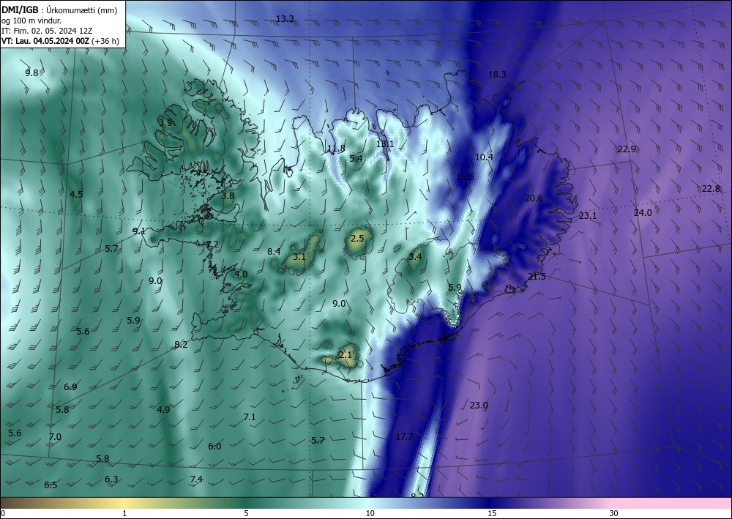732x519 pixels.
Task: Click the 6.9 value on the map
Action: 70,387
